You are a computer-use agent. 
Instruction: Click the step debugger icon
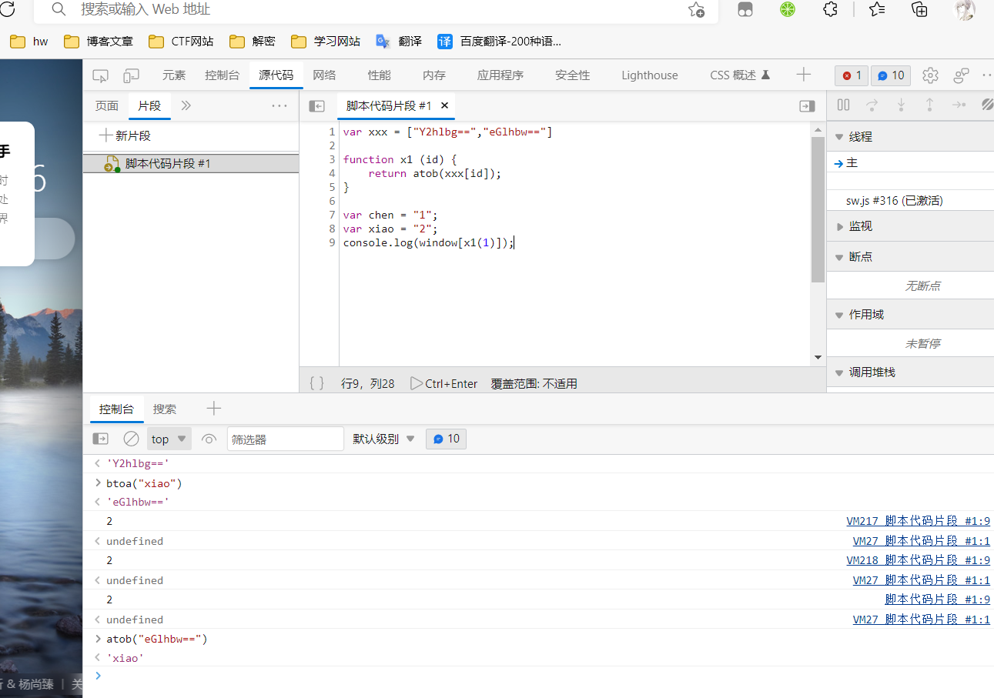click(959, 105)
